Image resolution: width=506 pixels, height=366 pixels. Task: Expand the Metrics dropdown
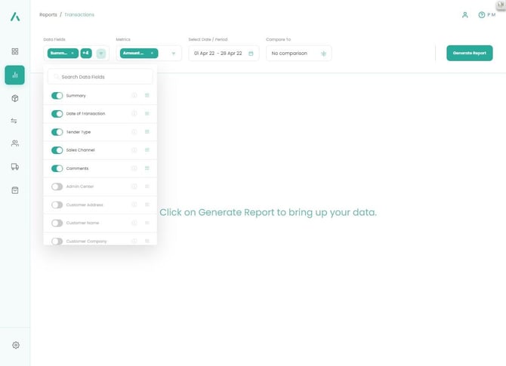coord(173,54)
